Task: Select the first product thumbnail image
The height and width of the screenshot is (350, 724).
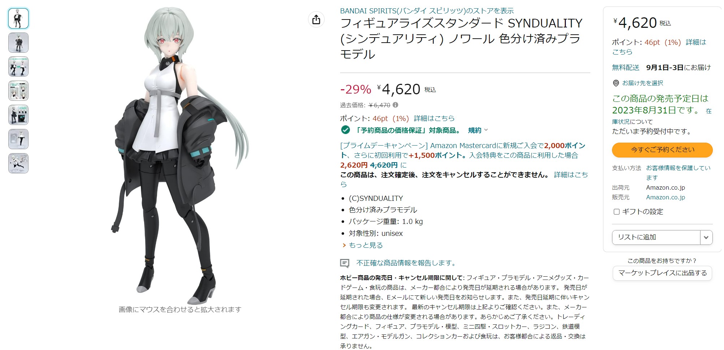Action: pos(18,18)
